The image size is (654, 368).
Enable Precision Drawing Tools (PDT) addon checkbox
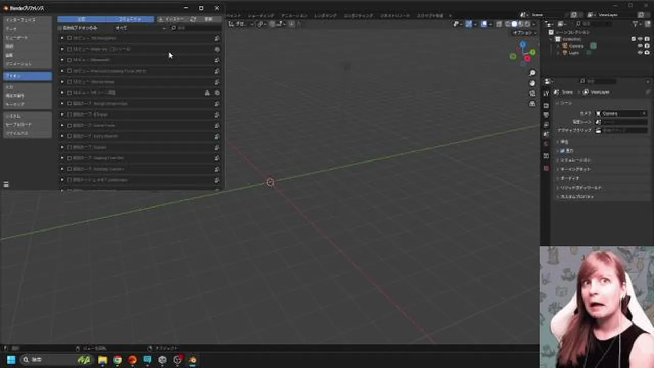click(x=69, y=71)
